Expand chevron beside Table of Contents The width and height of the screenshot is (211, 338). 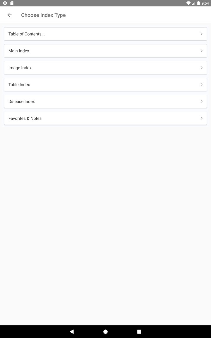click(201, 34)
